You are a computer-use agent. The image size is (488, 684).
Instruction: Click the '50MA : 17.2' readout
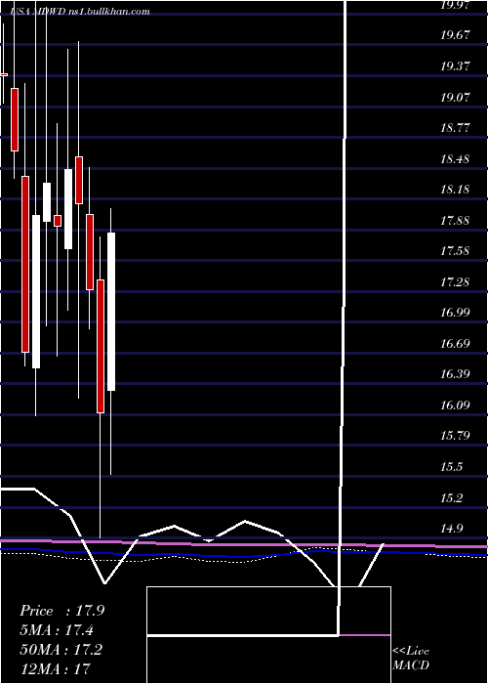click(61, 650)
